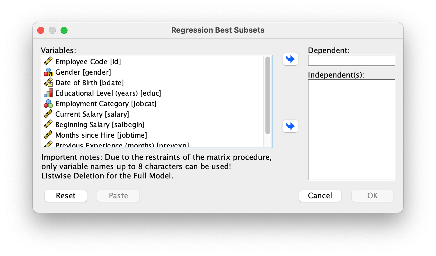
Task: Select the Gender variable in the list
Action: [83, 72]
